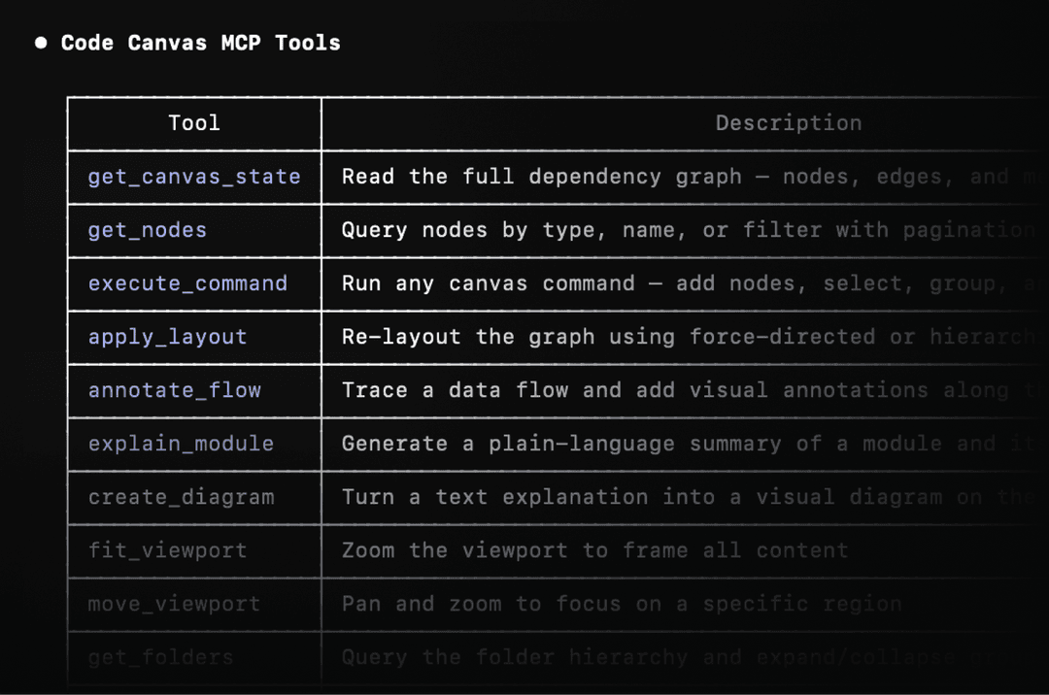Select the get_canvas_state tool name
This screenshot has width=1049, height=695.
(x=194, y=177)
